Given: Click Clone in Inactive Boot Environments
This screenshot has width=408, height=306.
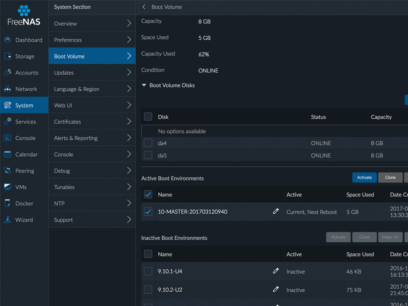Looking at the screenshot, I should [x=364, y=237].
